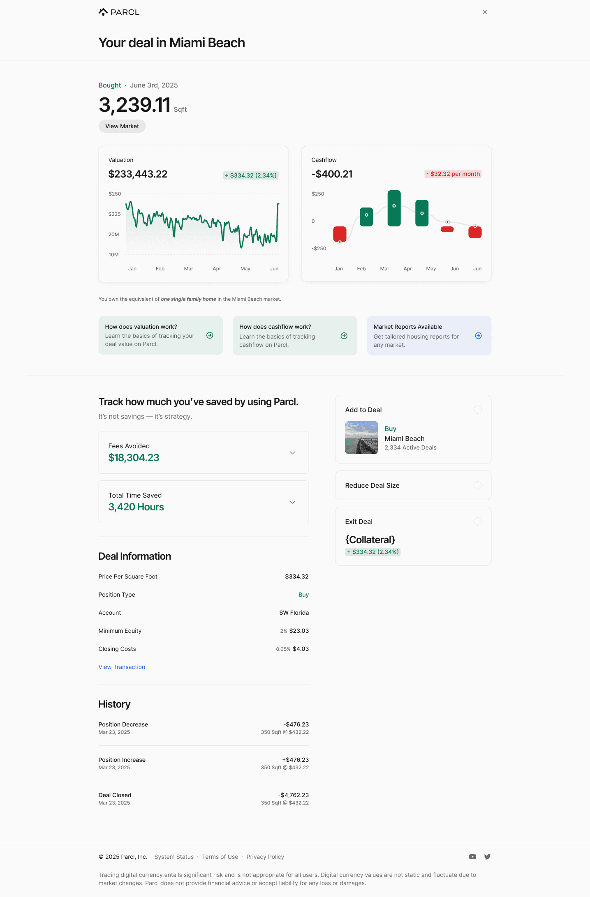This screenshot has width=590, height=897.
Task: Click the 'Position Decrease' history row
Action: coord(204,728)
